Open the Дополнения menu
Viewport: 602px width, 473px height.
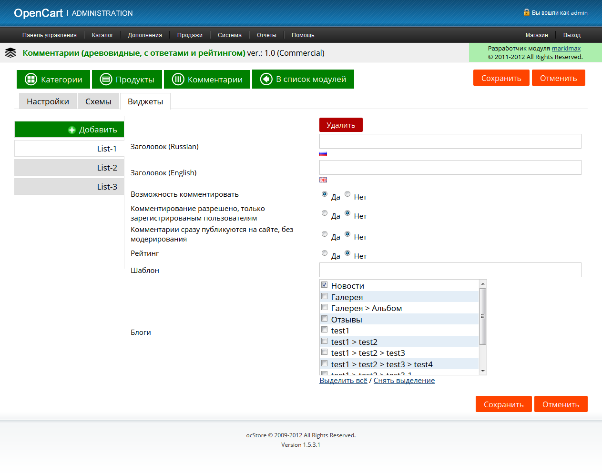[x=145, y=35]
